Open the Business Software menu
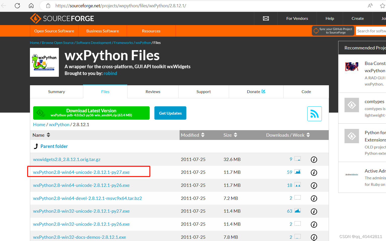 pos(103,31)
